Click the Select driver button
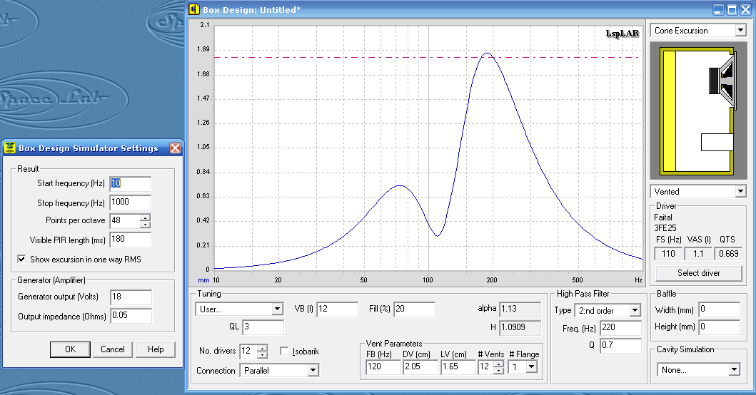 [698, 273]
